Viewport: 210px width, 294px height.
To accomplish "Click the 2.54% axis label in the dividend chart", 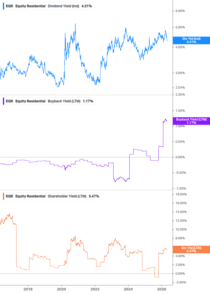I will click(x=180, y=87).
